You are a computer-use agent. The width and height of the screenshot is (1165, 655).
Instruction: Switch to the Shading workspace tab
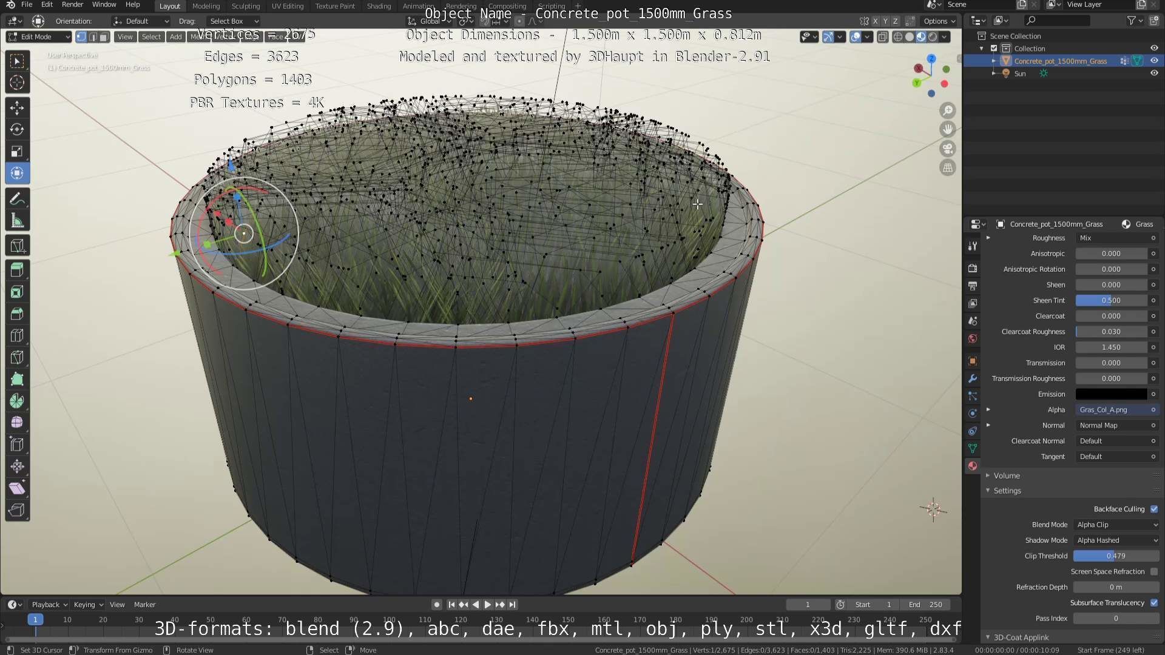(379, 6)
